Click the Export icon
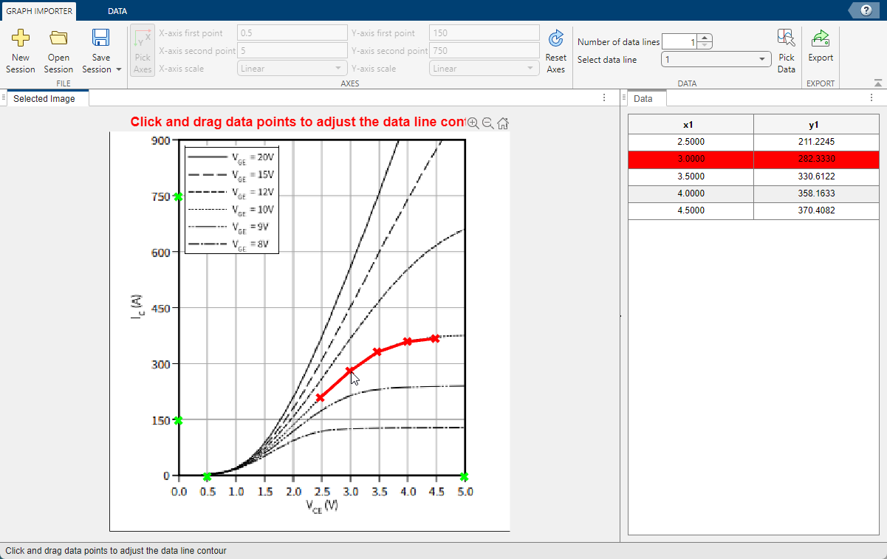 pyautogui.click(x=820, y=38)
